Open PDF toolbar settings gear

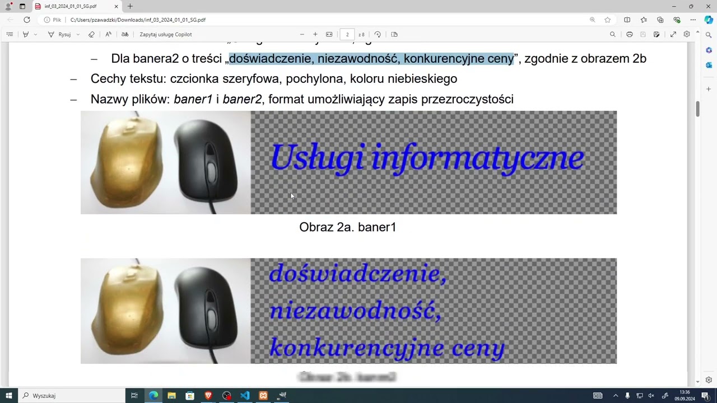(687, 34)
